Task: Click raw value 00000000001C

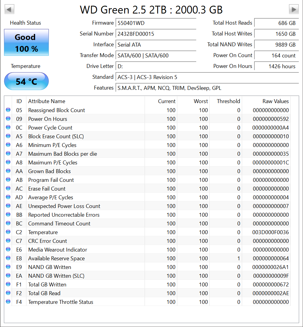Action: (271, 163)
